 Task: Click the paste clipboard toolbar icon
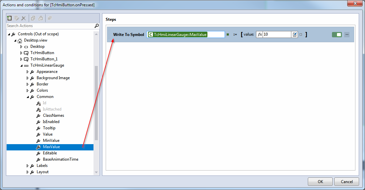click(41, 18)
